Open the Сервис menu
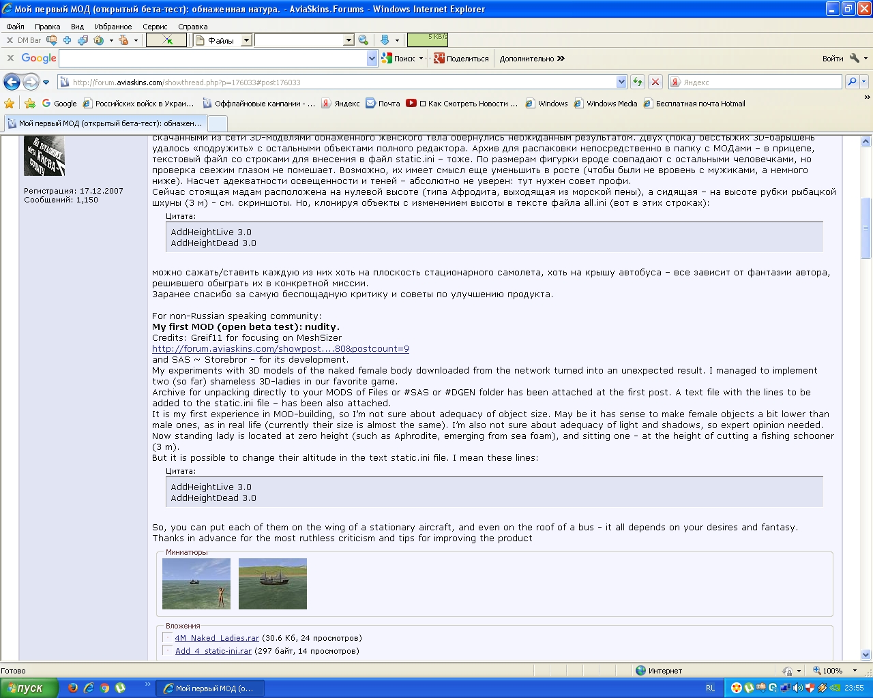The height and width of the screenshot is (698, 873). click(155, 27)
